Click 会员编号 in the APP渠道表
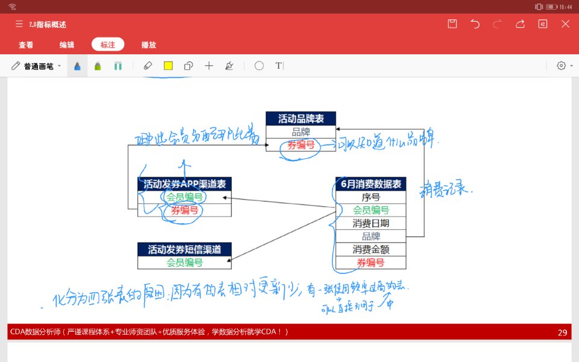 coord(185,197)
